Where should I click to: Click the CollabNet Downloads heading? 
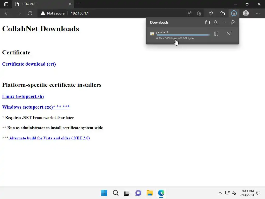pyautogui.click(x=41, y=29)
